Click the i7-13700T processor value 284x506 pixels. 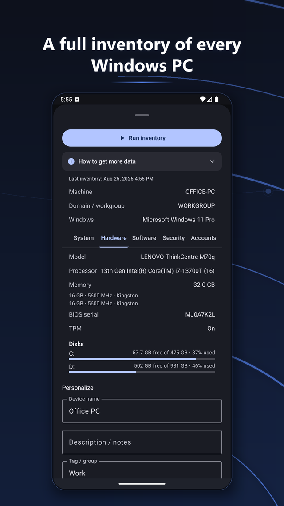158,271
